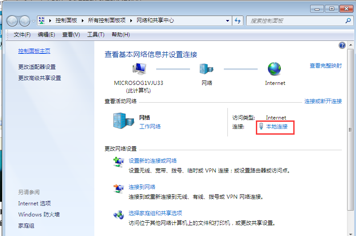Screen dimensions: 356x236
Task: Expand the breadcrumb arrow after 所有控制面板项
Action: [133, 21]
